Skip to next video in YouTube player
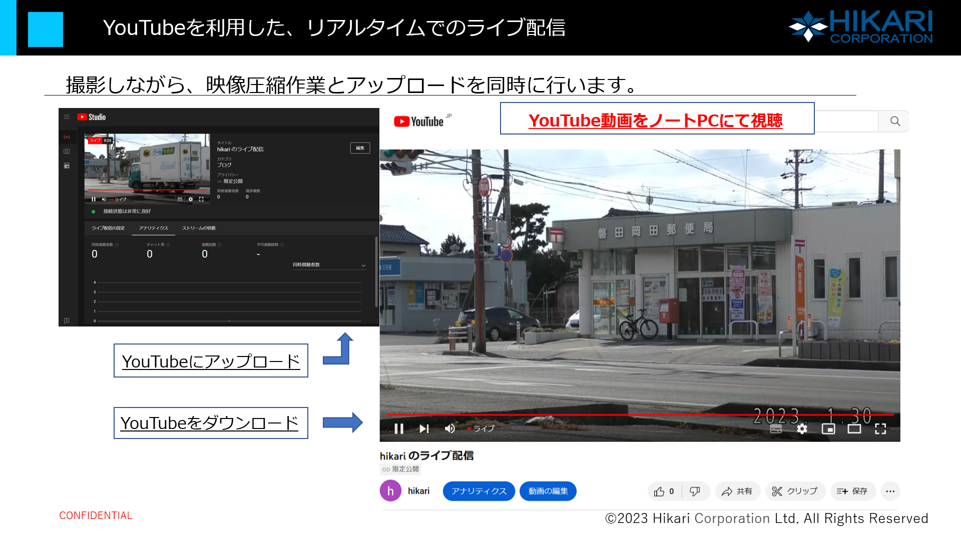The image size is (961, 540). pos(424,428)
